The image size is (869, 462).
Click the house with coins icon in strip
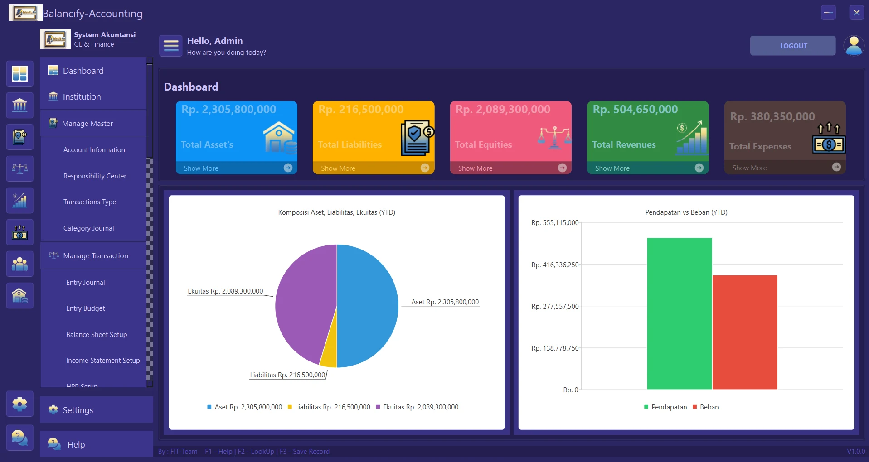click(x=19, y=295)
